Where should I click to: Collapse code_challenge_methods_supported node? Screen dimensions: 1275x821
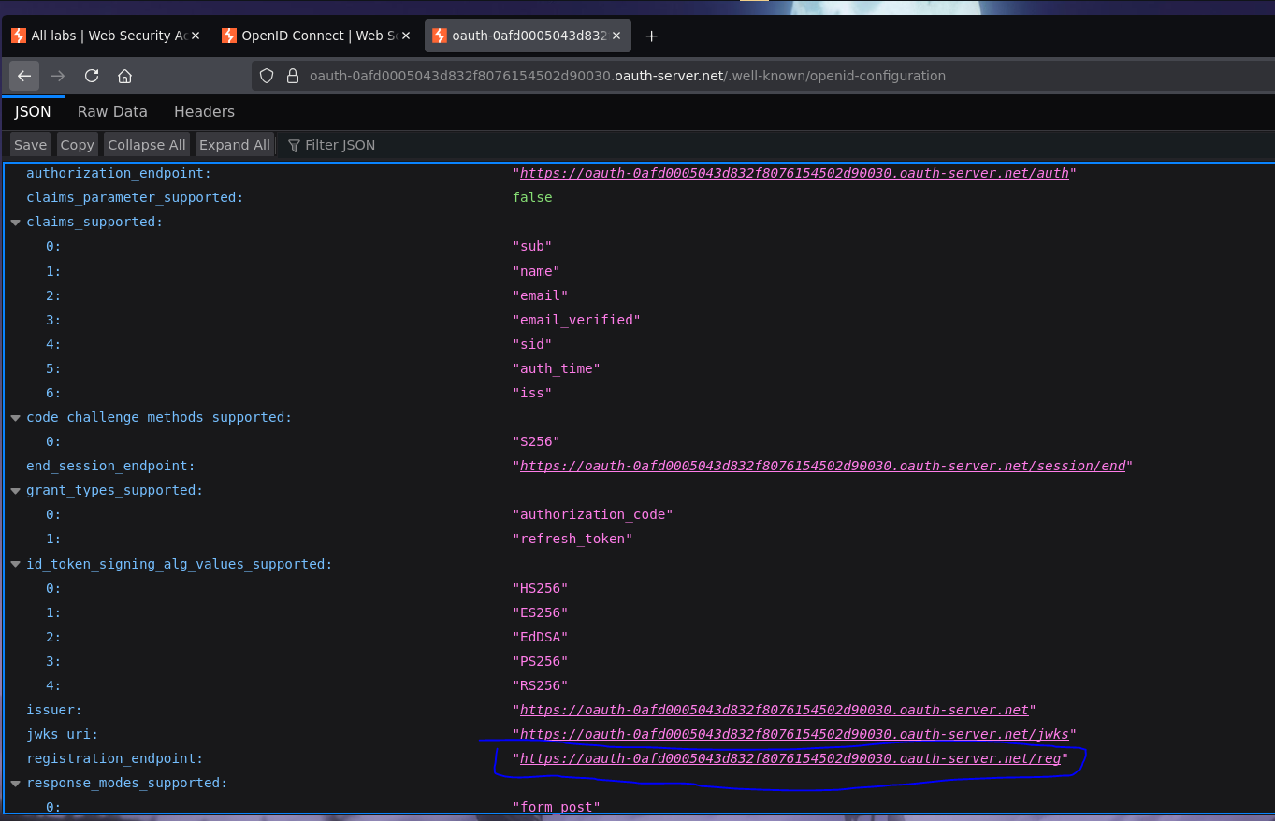(x=15, y=417)
